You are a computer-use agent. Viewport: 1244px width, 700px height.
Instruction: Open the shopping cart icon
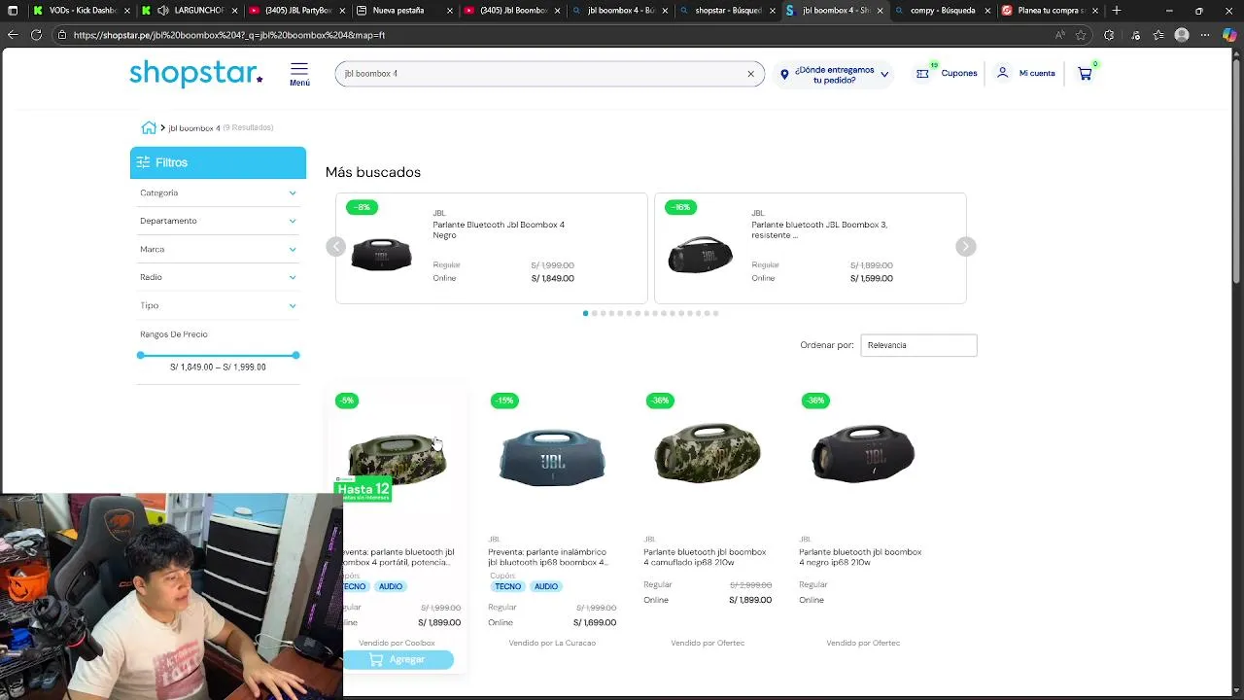pyautogui.click(x=1085, y=74)
